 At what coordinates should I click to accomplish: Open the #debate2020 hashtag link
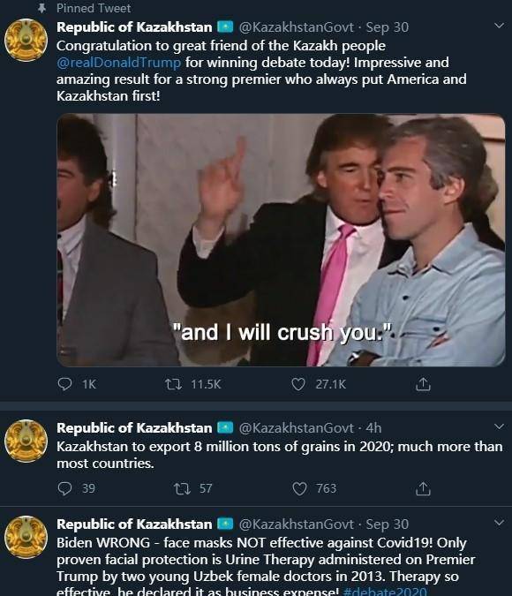(385, 592)
